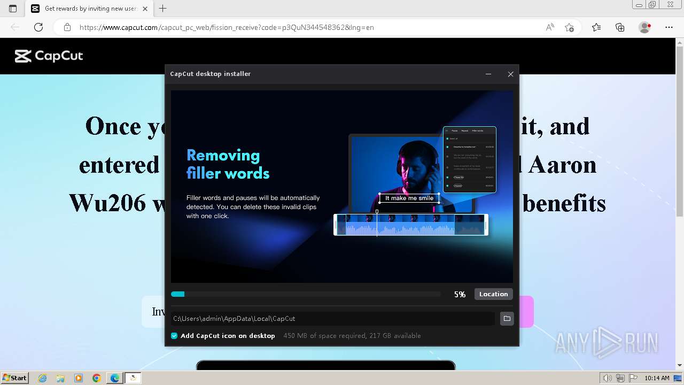Click the Location button in installer

click(x=493, y=294)
